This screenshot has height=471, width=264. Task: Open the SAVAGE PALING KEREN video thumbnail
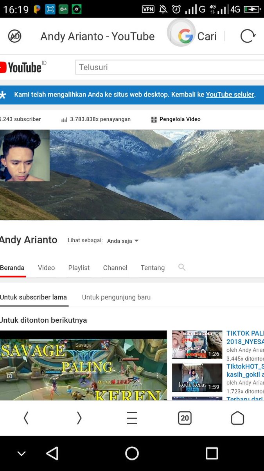(x=83, y=365)
